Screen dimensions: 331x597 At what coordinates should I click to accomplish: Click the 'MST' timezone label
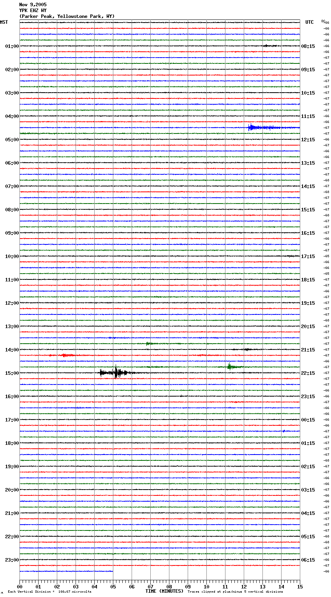tap(4, 22)
